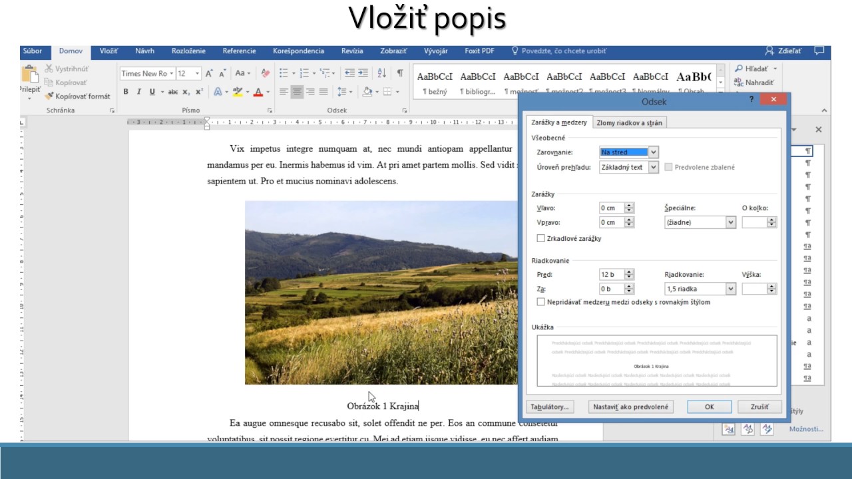
Task: Apply strikethrough formatting
Action: click(173, 92)
